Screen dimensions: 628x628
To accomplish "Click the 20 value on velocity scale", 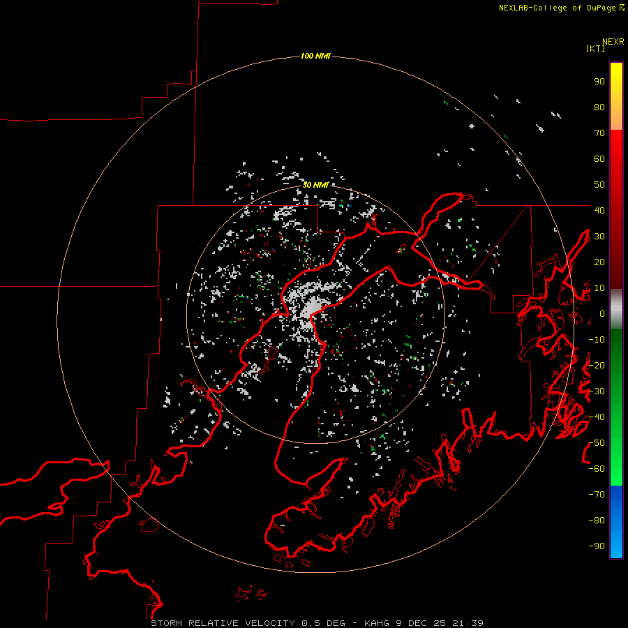I will (599, 262).
